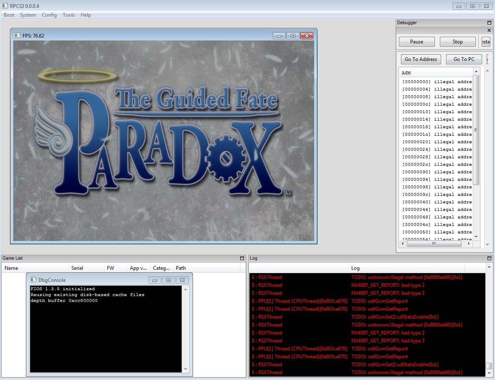Sort Game List by App version column
Screen dimensions: 495x380
139,268
